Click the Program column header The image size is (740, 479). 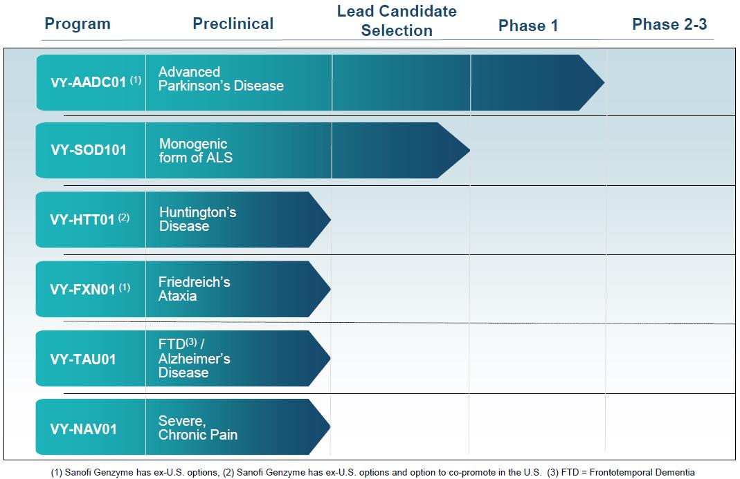77,24
